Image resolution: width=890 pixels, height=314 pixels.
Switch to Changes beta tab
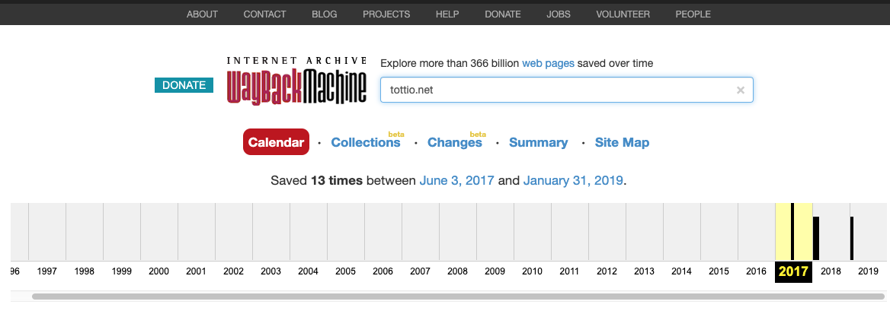click(x=455, y=142)
